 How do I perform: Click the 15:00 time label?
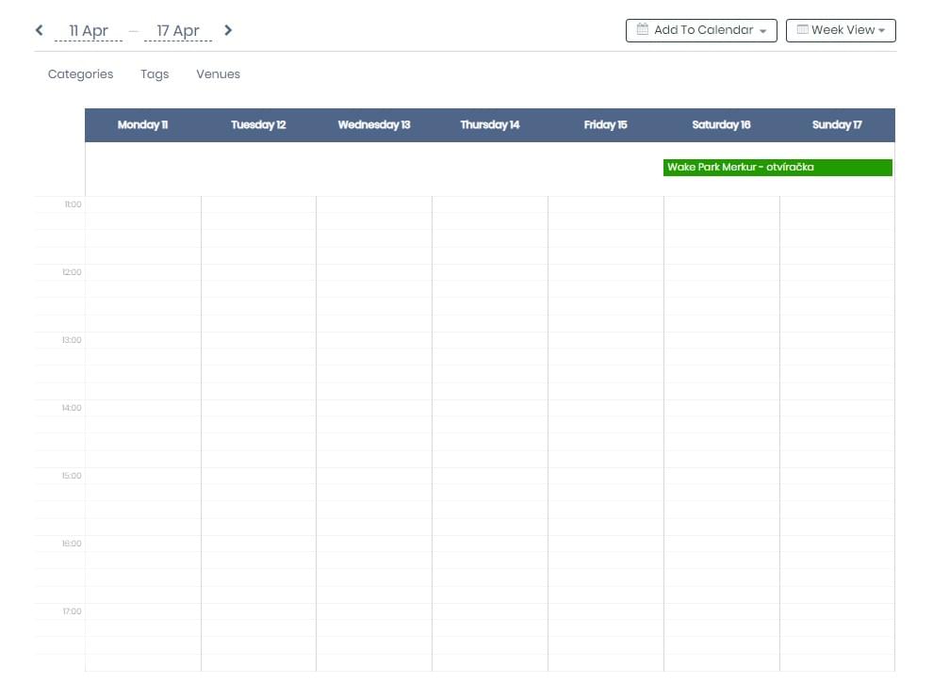72,476
